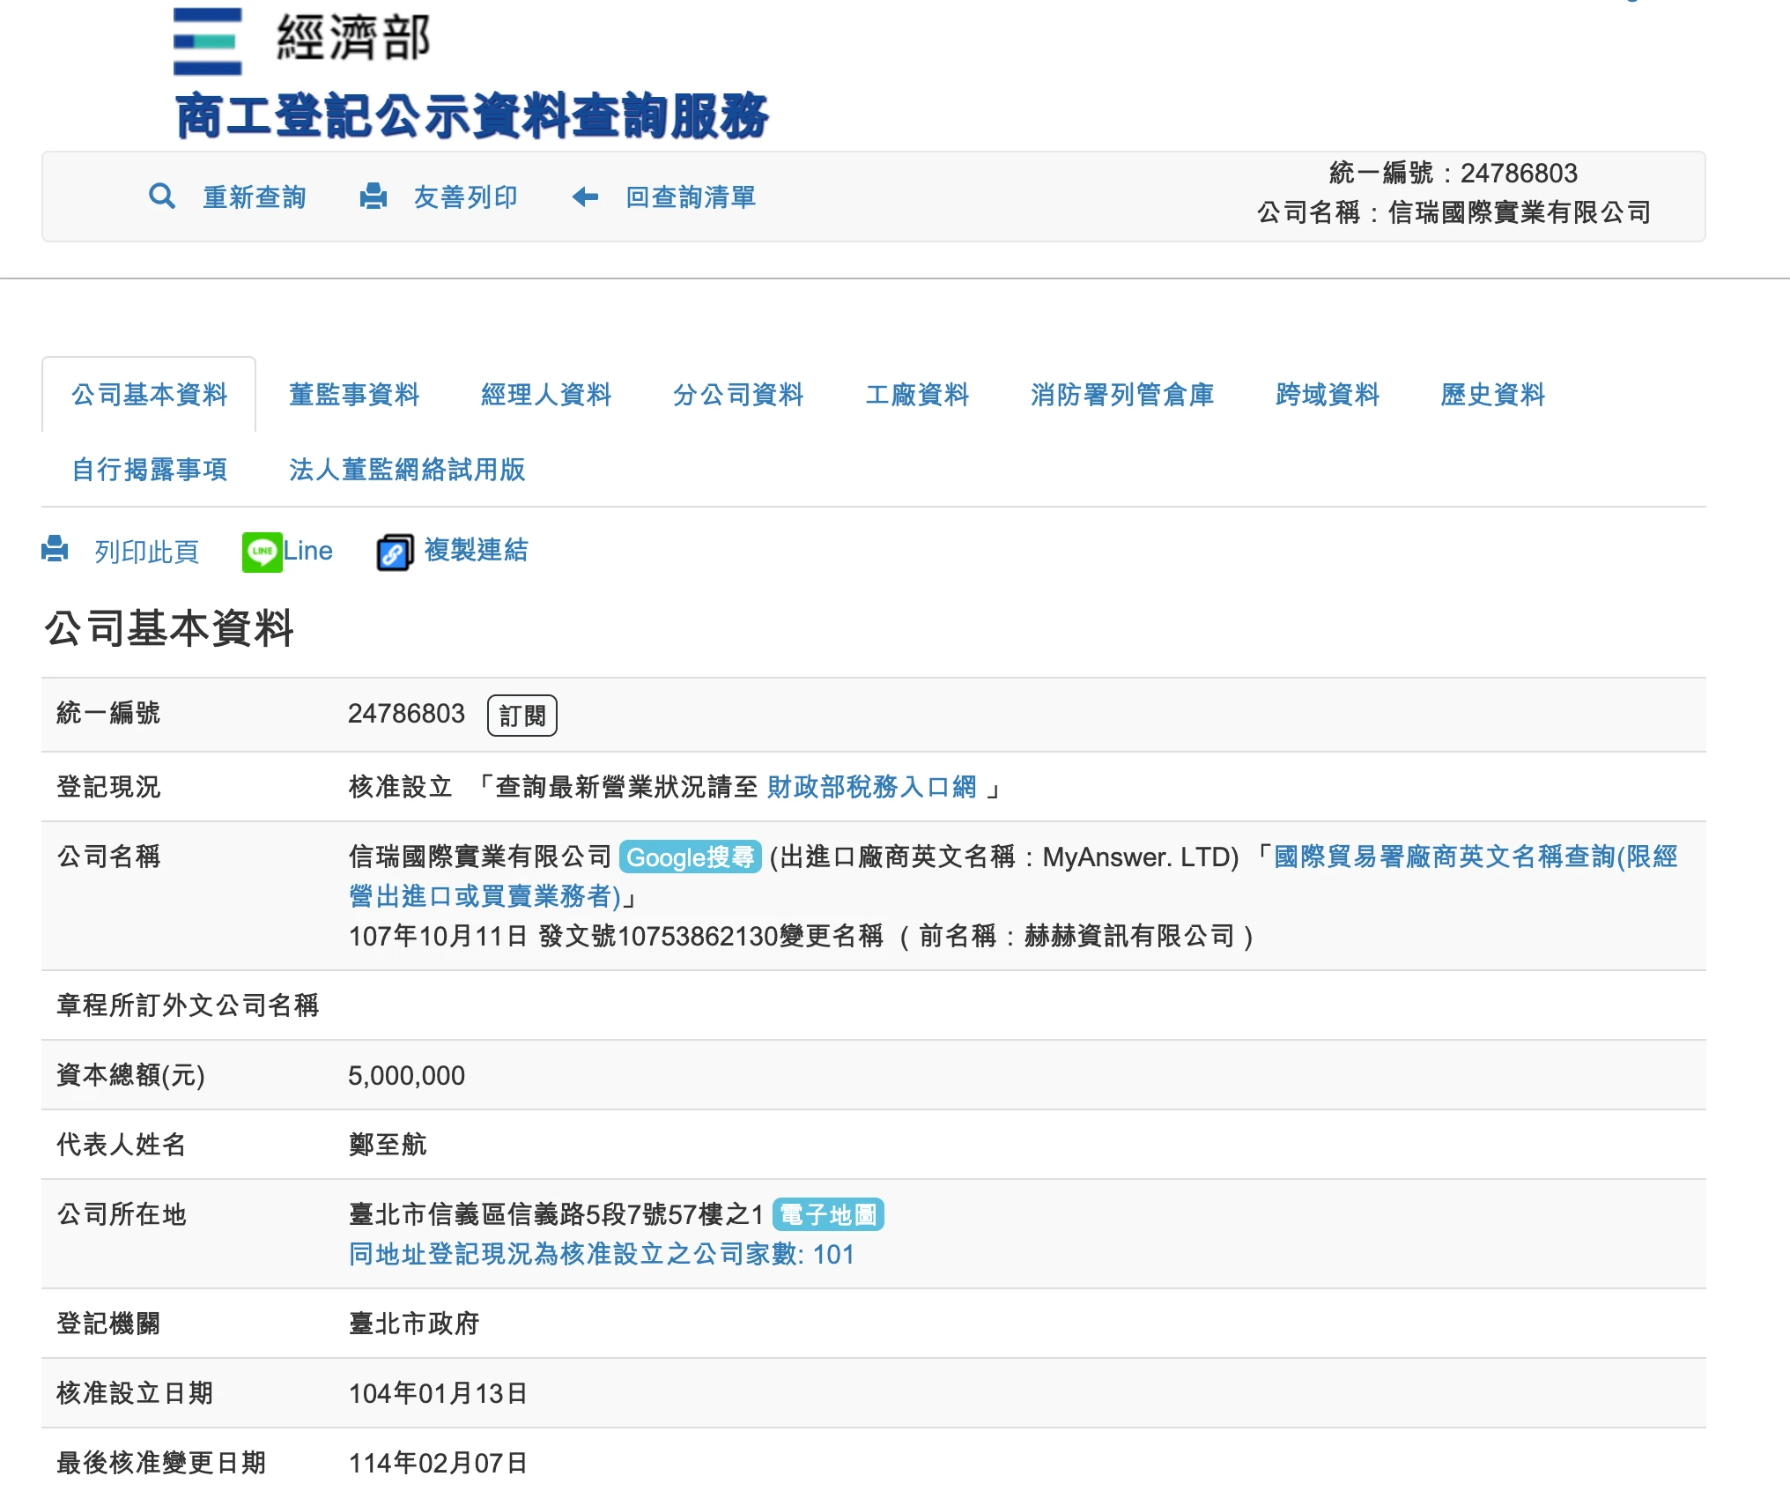
Task: Click the 經濟部 logo icon
Action: coord(208,41)
